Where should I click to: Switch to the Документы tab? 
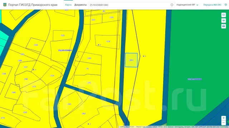point(81,5)
